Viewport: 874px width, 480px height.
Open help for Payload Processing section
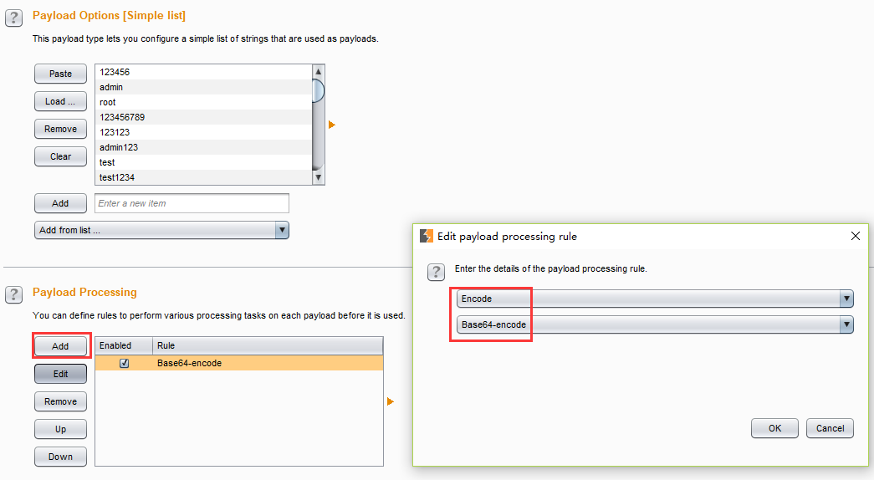14,294
